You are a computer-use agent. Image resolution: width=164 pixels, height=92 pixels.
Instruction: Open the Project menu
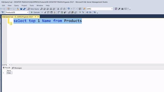24,5
